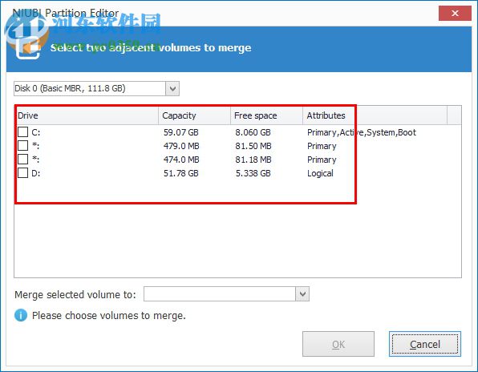Click the blue information icon

coord(21,315)
